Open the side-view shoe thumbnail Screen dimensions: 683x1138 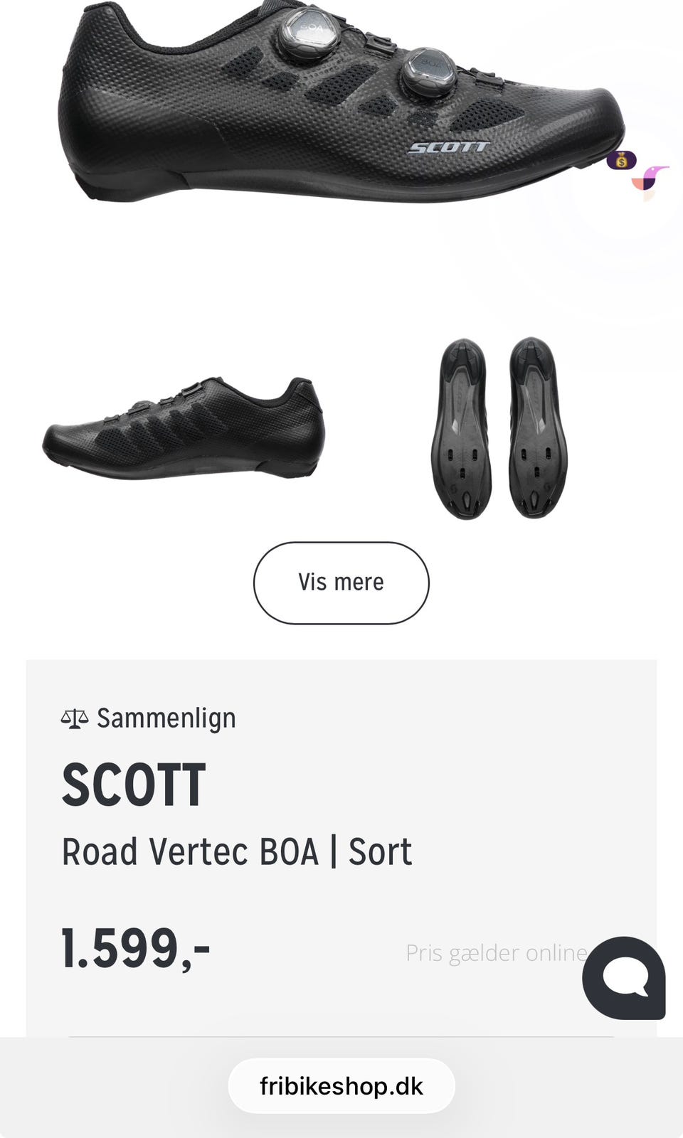pos(184,429)
